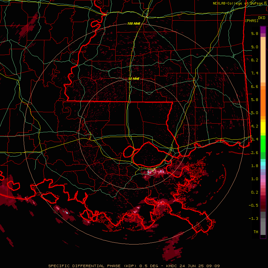The width and height of the screenshot is (268, 268).
Task: Pick the peach color bar segment near 8.2
Action: (263, 61)
